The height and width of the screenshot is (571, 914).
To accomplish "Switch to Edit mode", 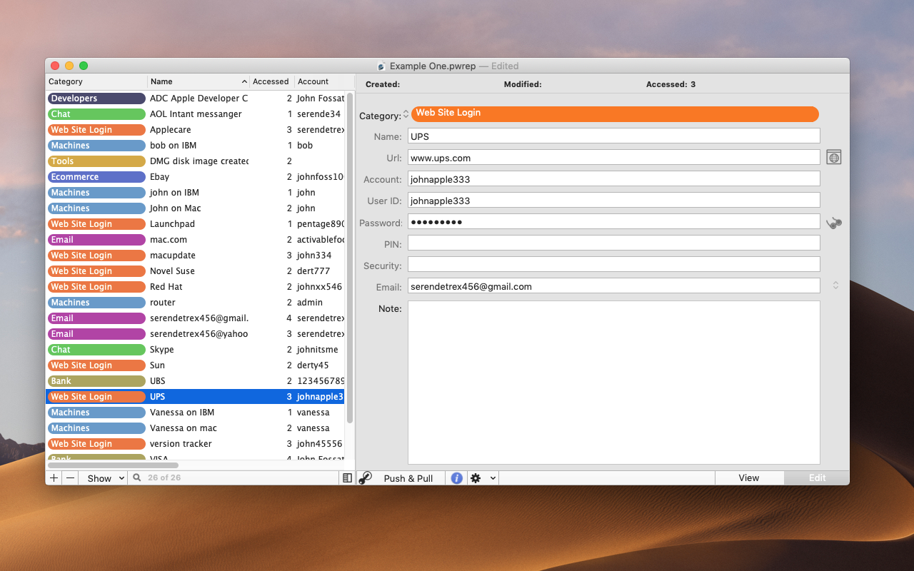I will pyautogui.click(x=817, y=478).
